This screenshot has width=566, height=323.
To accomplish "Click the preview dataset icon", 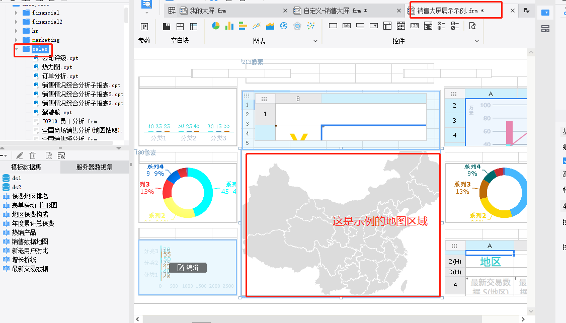I will [49, 155].
